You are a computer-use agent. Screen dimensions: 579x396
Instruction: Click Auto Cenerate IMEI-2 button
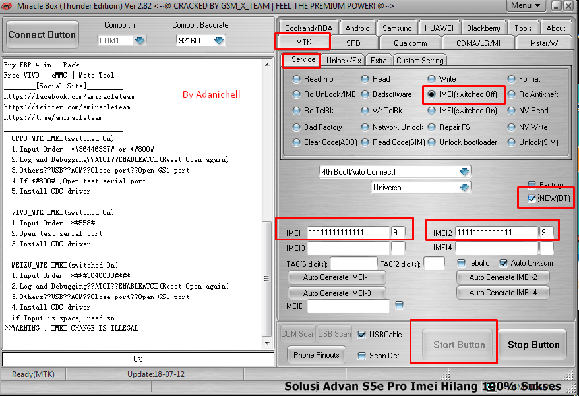coord(503,277)
